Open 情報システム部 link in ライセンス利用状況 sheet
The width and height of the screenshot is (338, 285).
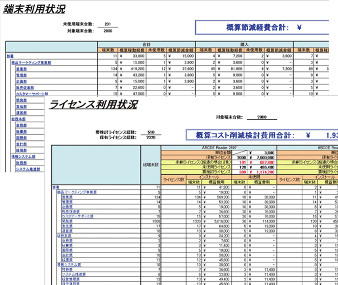coord(69,265)
